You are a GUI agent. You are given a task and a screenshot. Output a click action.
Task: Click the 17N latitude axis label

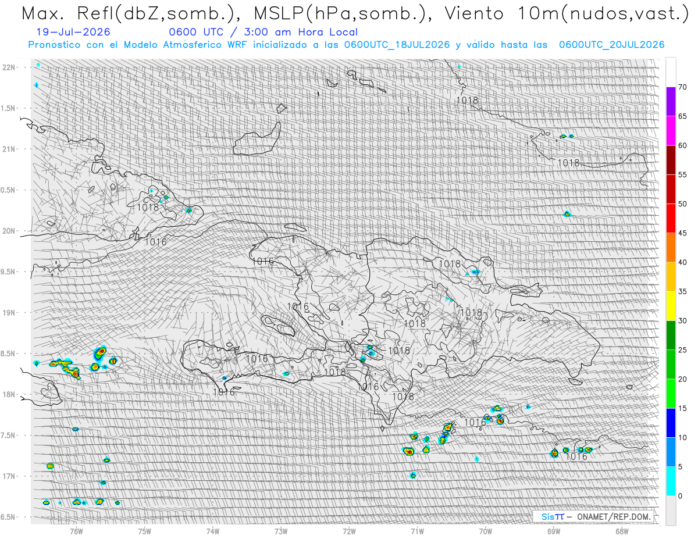[9, 476]
